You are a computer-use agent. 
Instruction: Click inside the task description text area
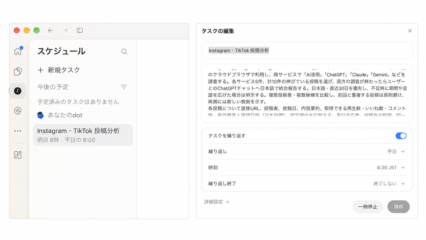[307, 93]
